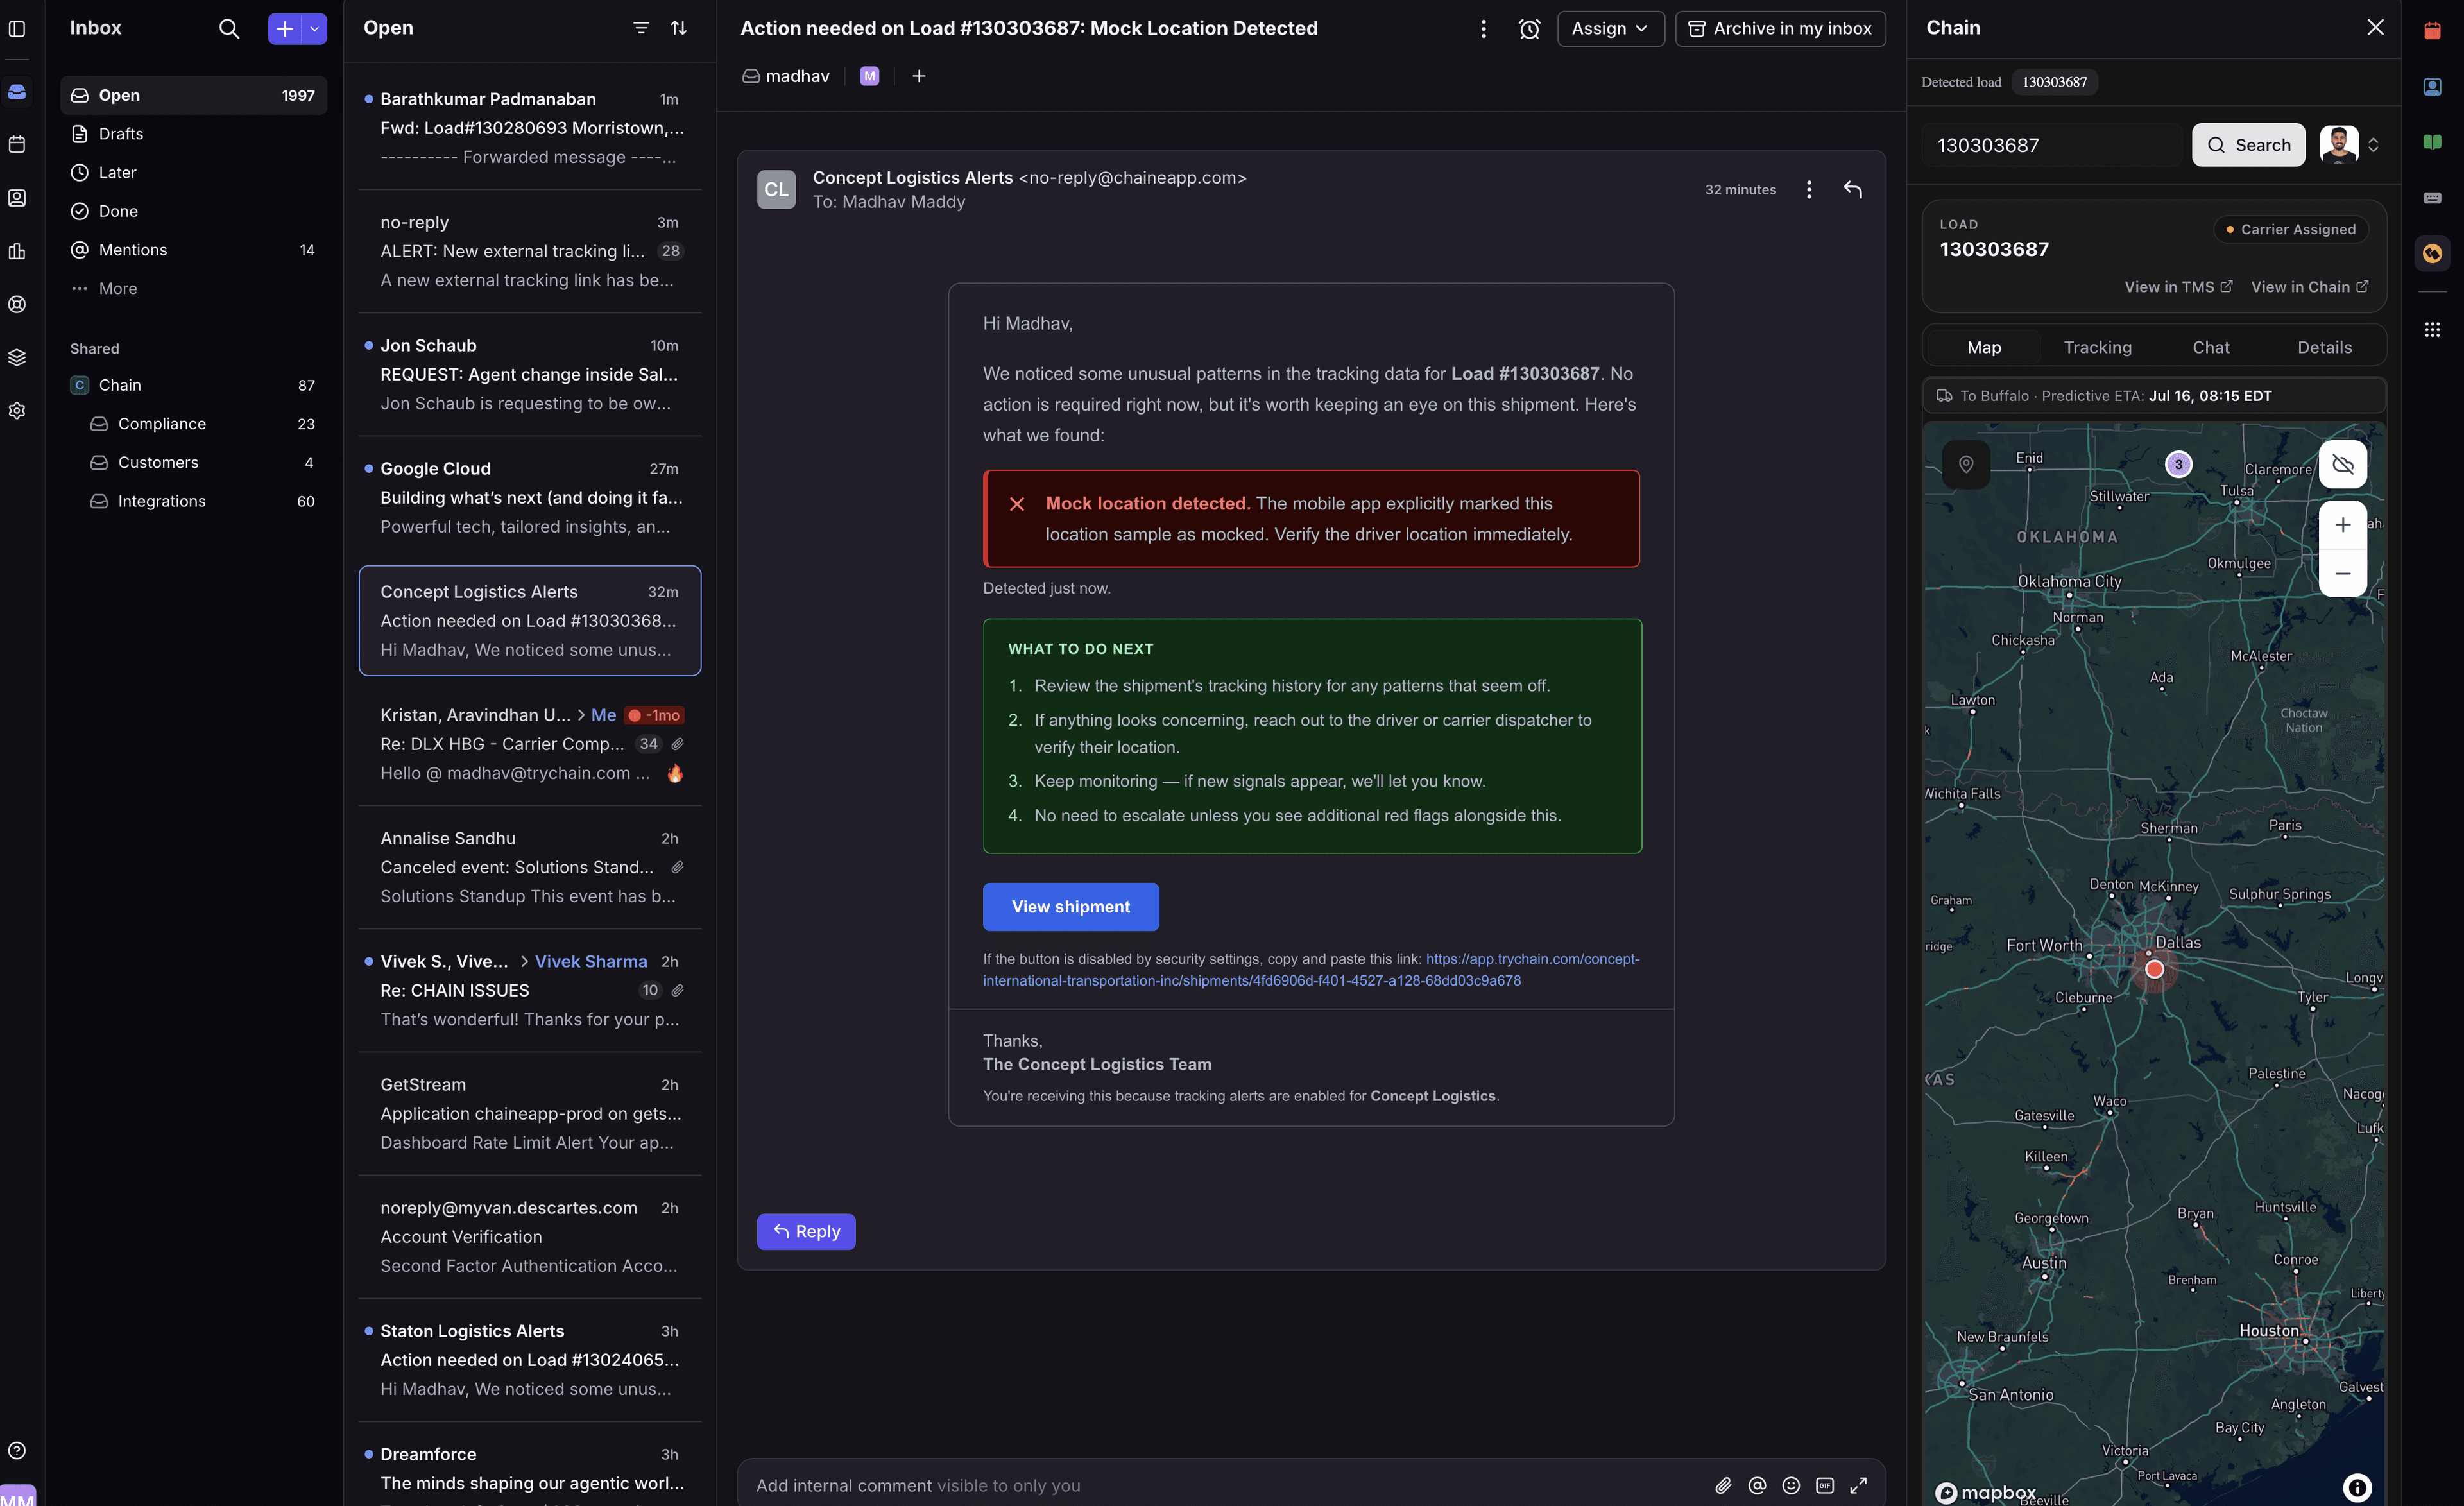Insert GIF in internal comment
Viewport: 2464px width, 1506px height.
(x=1825, y=1485)
